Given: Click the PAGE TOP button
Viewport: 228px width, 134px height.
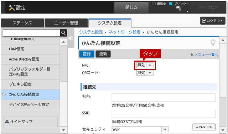Looking at the screenshot, I should 204,127.
